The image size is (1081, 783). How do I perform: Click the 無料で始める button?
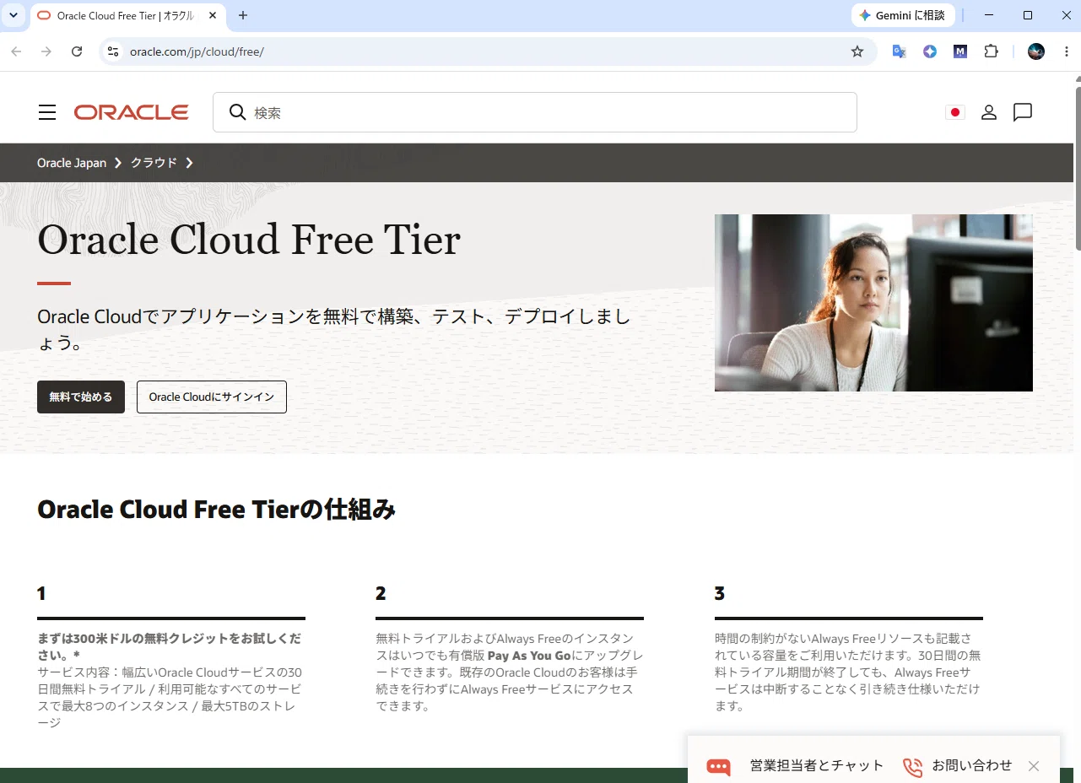click(x=81, y=397)
